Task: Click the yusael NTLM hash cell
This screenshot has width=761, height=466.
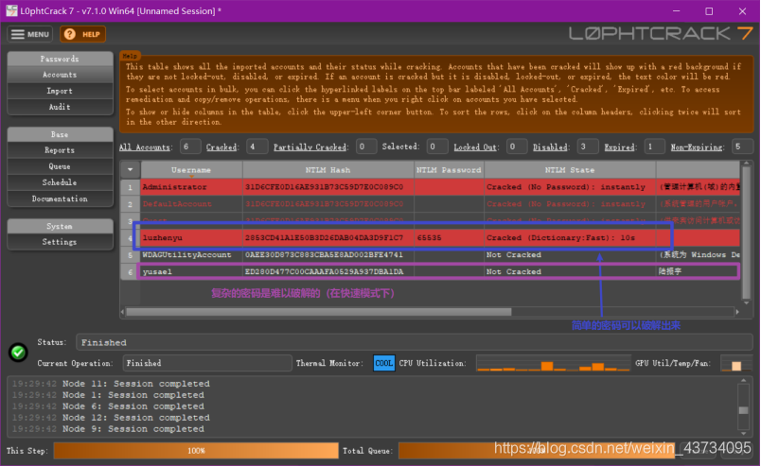Action: pos(328,271)
